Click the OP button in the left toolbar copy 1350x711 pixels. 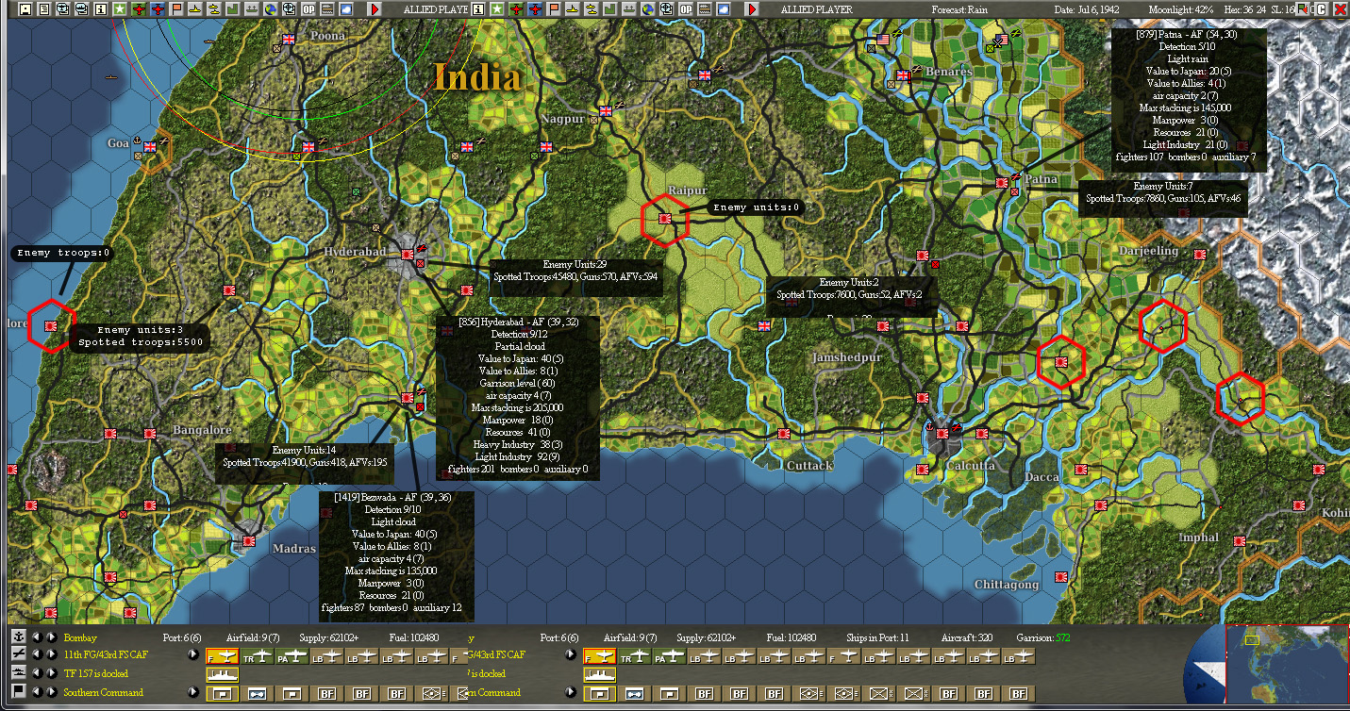(x=308, y=8)
